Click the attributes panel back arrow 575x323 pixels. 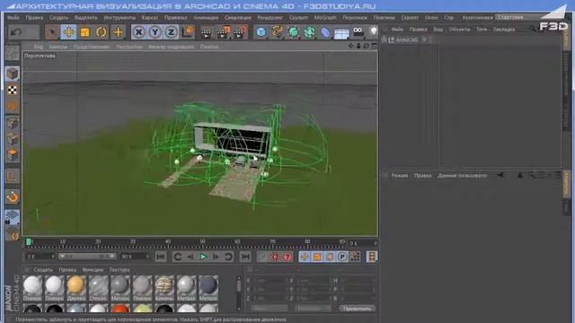[500, 176]
